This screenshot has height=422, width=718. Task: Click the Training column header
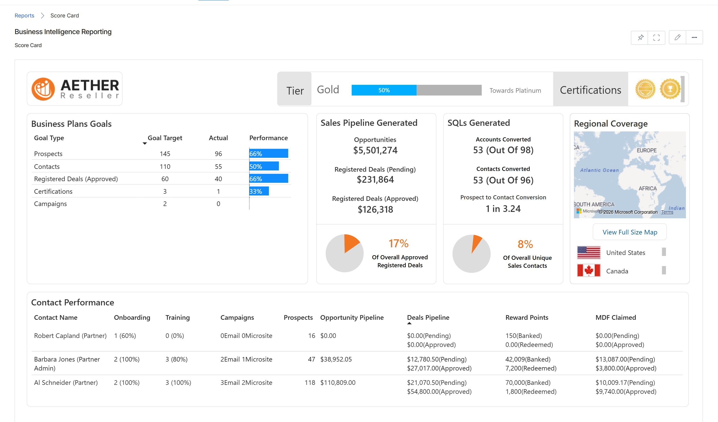pyautogui.click(x=177, y=317)
